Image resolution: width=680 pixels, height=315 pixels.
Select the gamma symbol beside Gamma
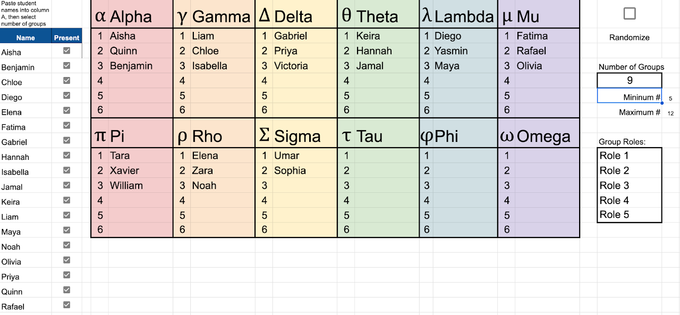182,16
